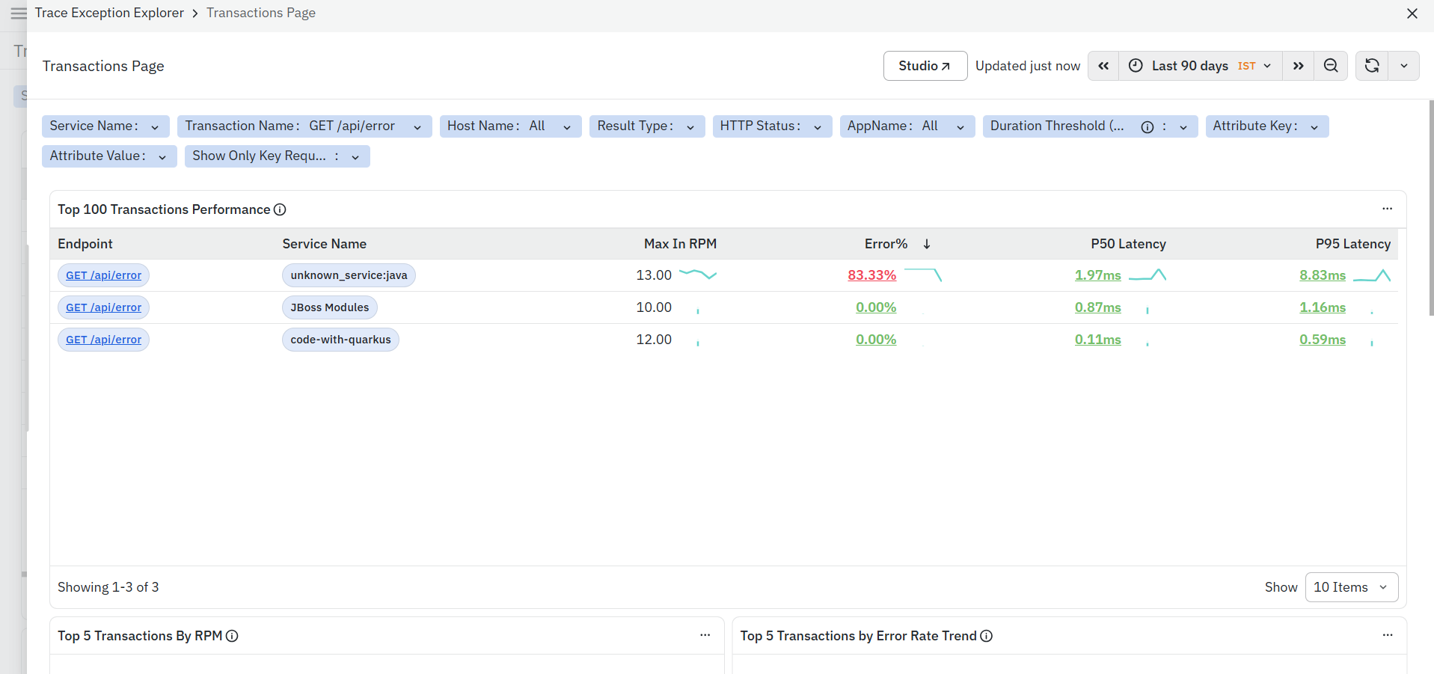Click the 12.00 Max In RPM value

(654, 340)
